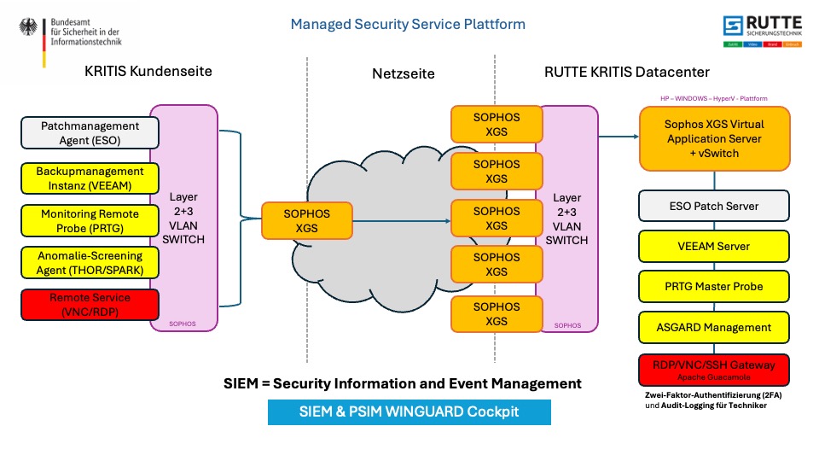Click the Backupmanagement Instanz (VEEAM) box

point(90,178)
